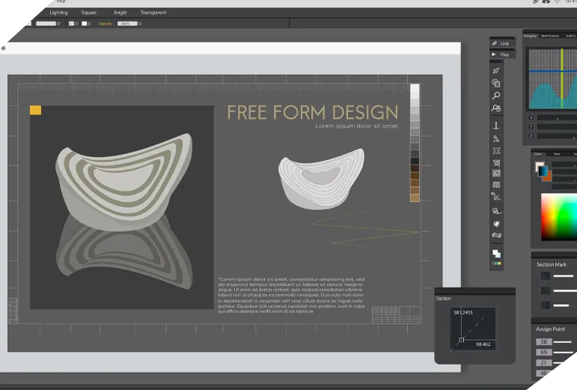
Task: Click the overlapping fill squares icon
Action: tap(496, 253)
